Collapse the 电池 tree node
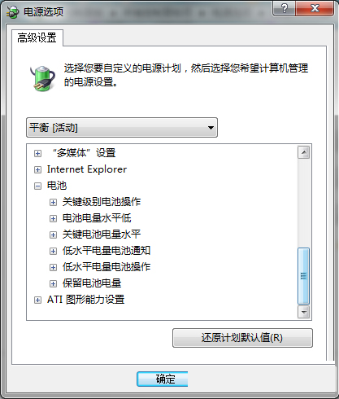This screenshot has width=339, height=399. [x=37, y=186]
